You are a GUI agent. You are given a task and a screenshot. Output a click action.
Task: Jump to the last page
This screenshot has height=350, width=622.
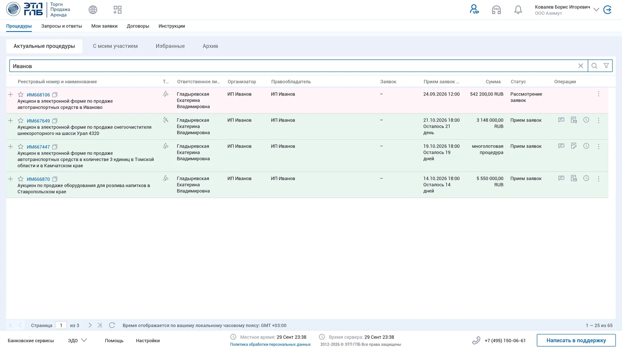point(100,325)
